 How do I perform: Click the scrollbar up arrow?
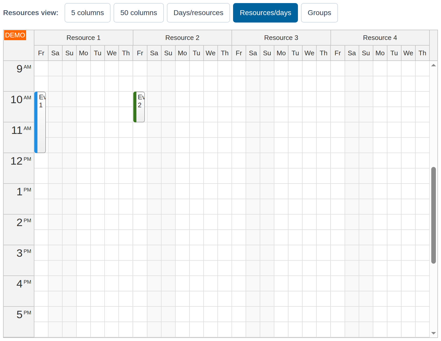(434, 65)
